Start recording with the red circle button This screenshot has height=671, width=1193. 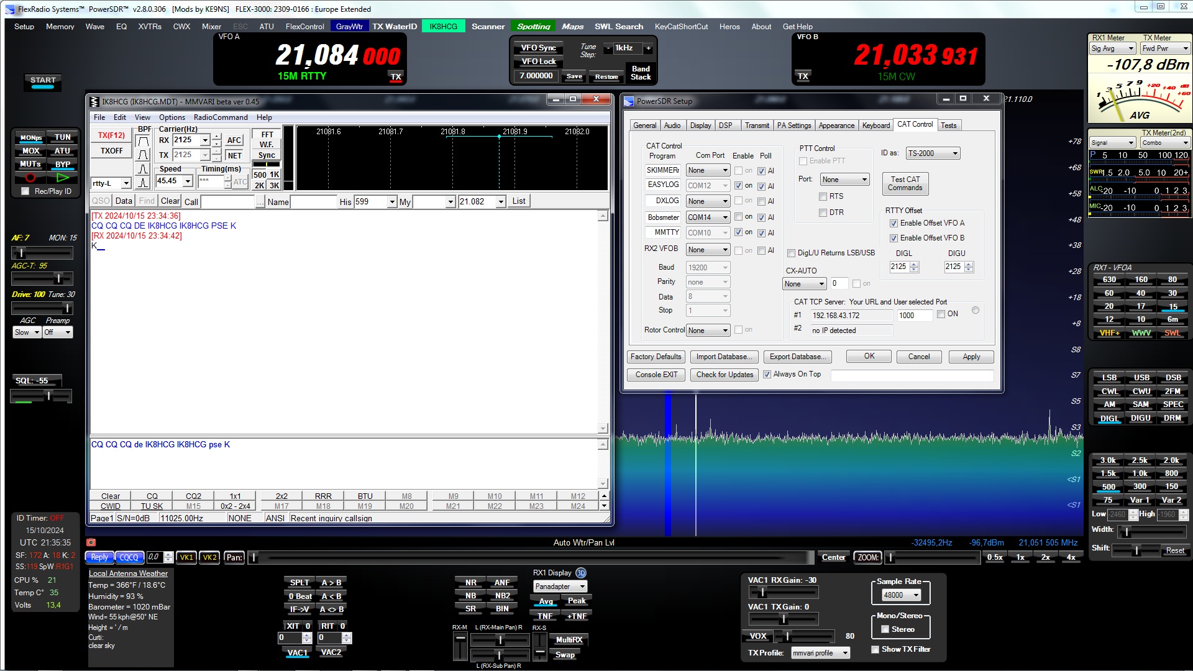(30, 178)
